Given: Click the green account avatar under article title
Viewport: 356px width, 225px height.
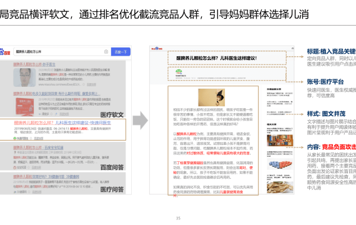Looking at the screenshot, I should point(179,72).
